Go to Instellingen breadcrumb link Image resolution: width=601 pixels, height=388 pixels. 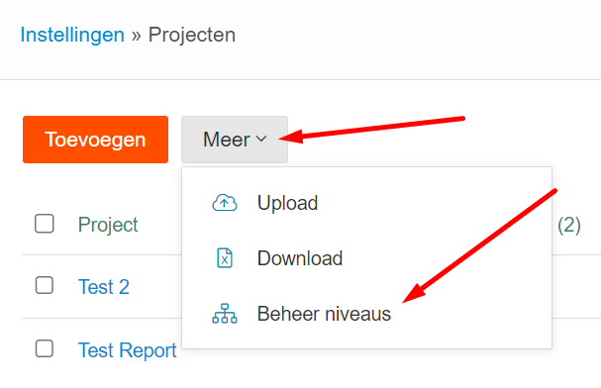(72, 35)
